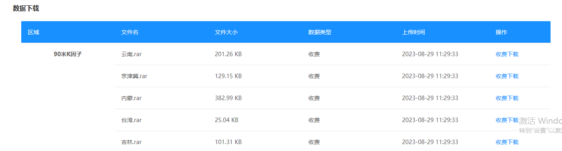562x151 pixels.
Task: Select the 京津冀.rar file name
Action: click(x=134, y=76)
